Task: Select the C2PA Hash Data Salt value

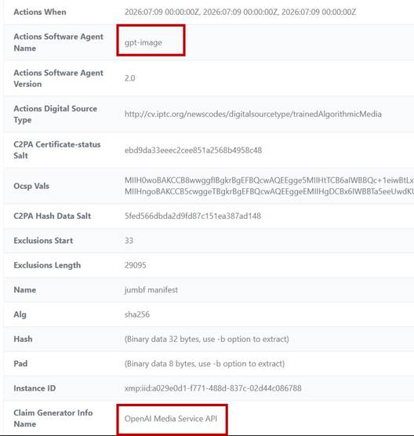Action: point(193,216)
